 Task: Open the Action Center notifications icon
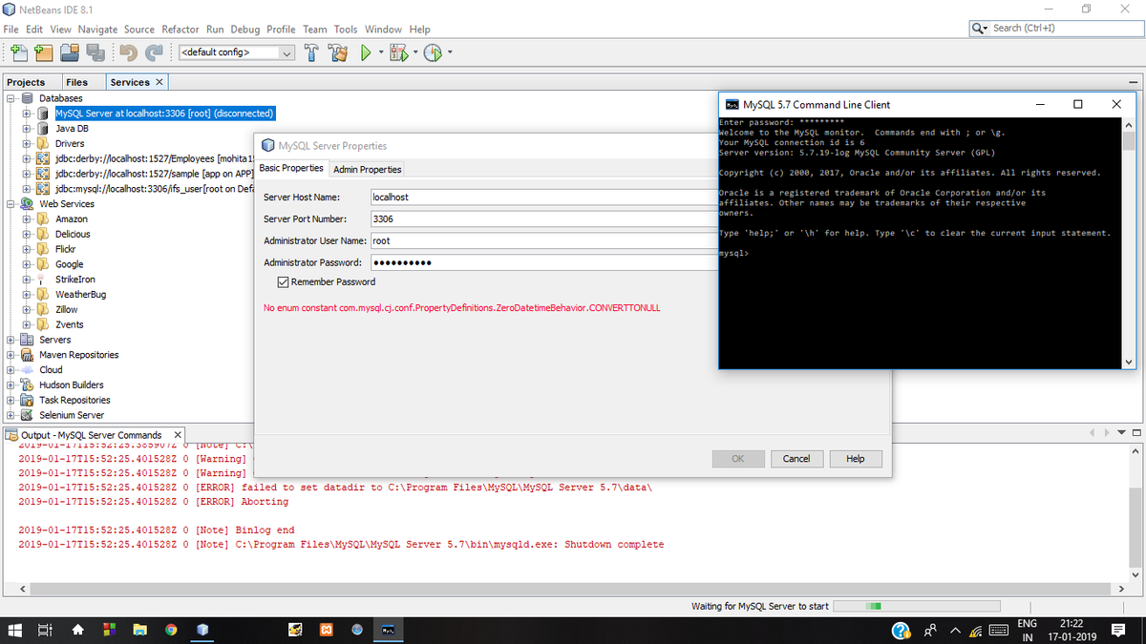click(x=1118, y=630)
